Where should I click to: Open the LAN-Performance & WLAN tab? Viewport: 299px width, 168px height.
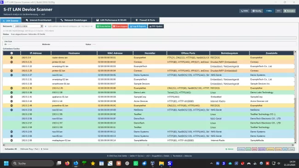pyautogui.click(x=111, y=20)
